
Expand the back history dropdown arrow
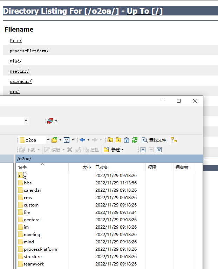coord(88,140)
